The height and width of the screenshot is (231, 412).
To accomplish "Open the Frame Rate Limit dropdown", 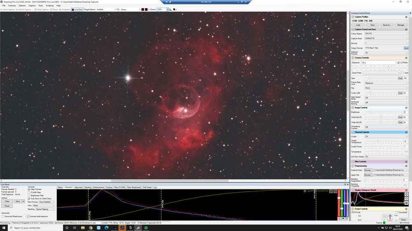I will [386, 83].
